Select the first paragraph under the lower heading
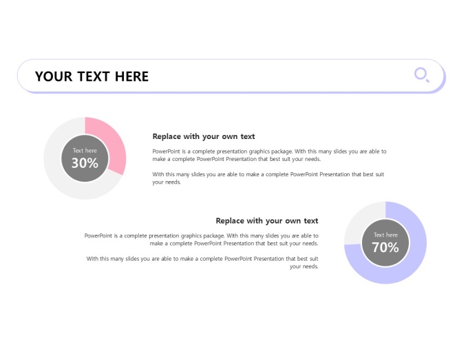This screenshot has width=468, height=351. pyautogui.click(x=201, y=240)
